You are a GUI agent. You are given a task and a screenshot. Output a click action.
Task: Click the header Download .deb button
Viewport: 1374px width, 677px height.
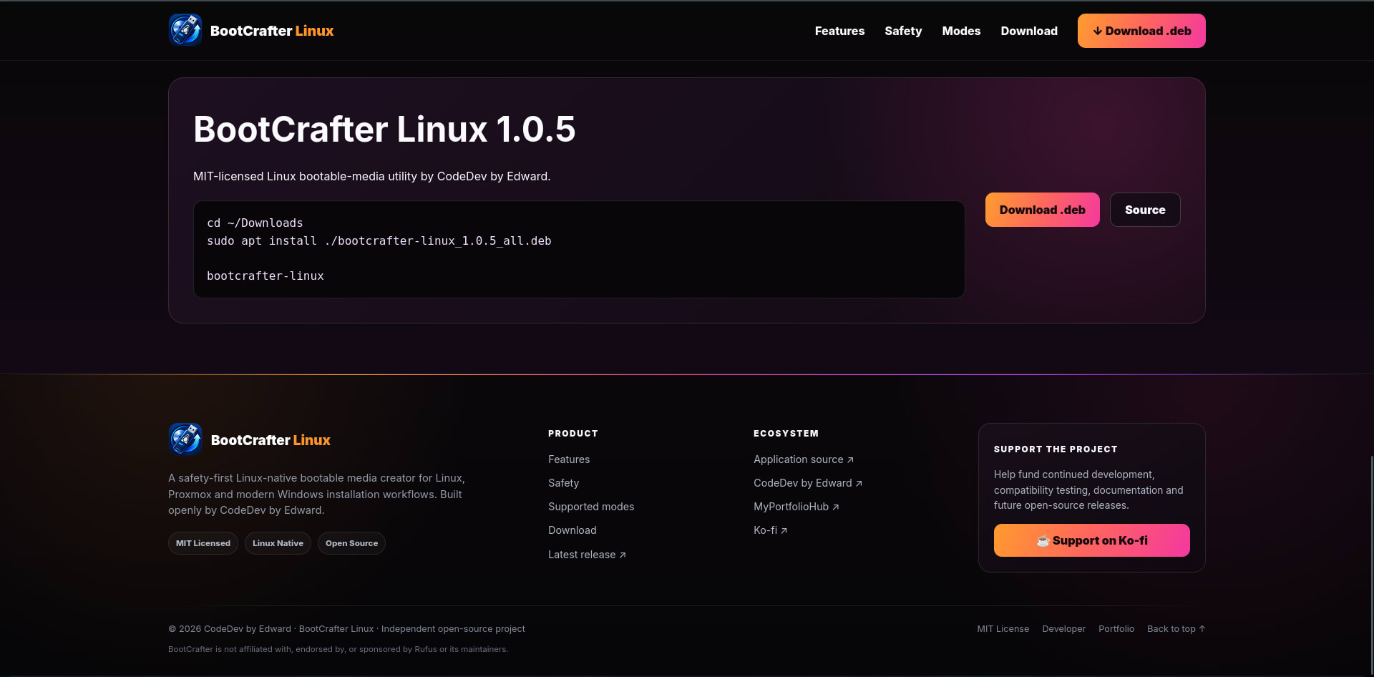click(1141, 31)
